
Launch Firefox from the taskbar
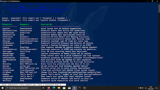point(49,88)
